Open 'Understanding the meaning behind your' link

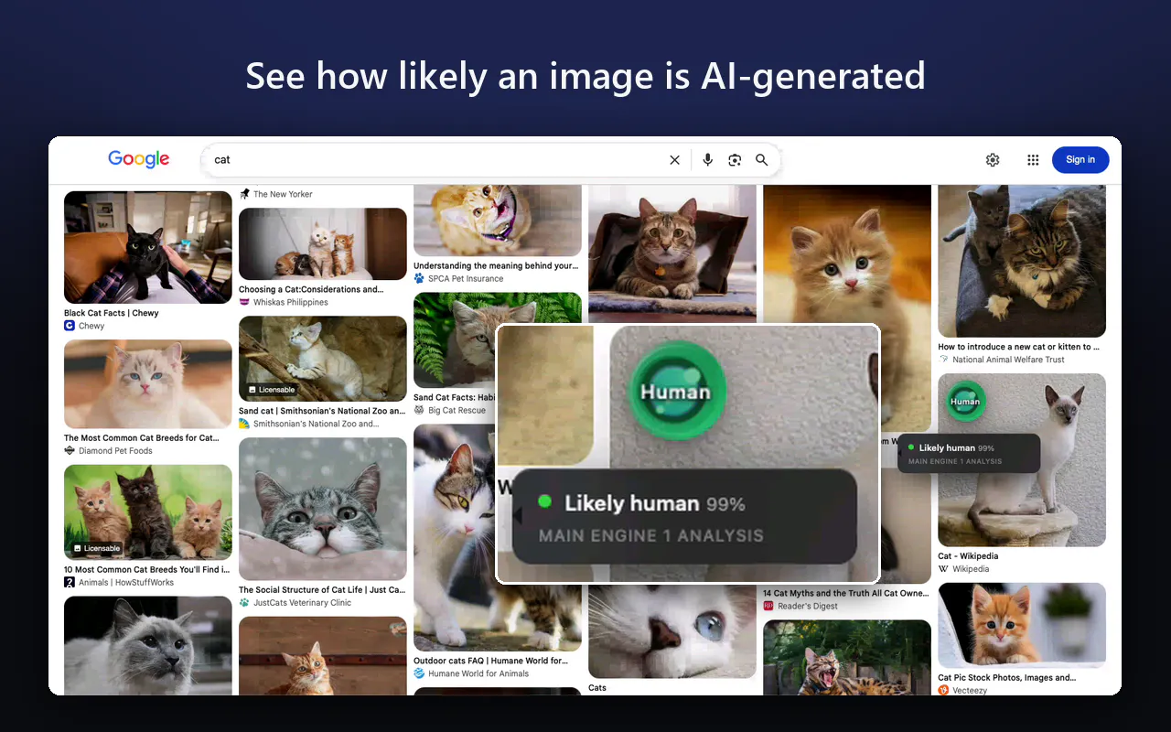[x=496, y=265]
